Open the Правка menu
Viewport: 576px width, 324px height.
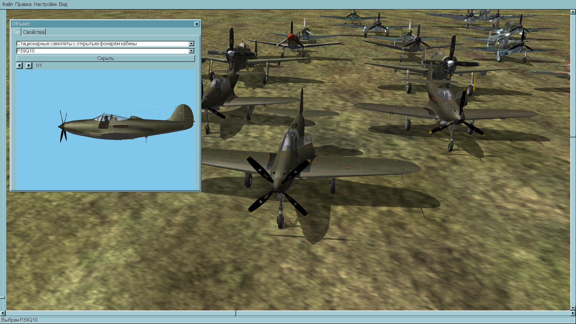coord(23,4)
